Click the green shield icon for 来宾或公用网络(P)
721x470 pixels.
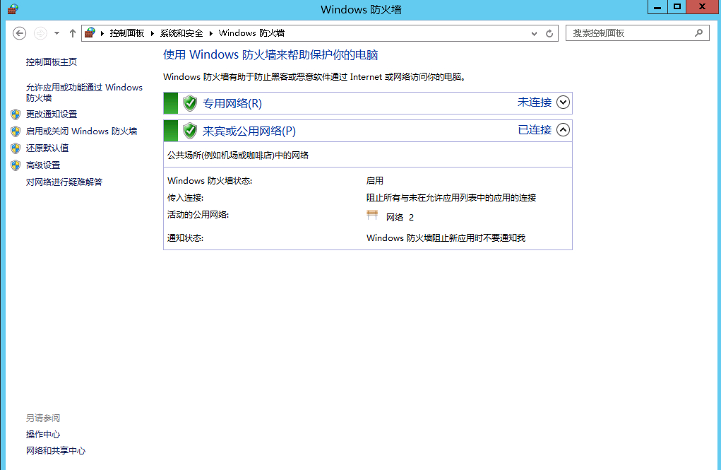[x=190, y=131]
